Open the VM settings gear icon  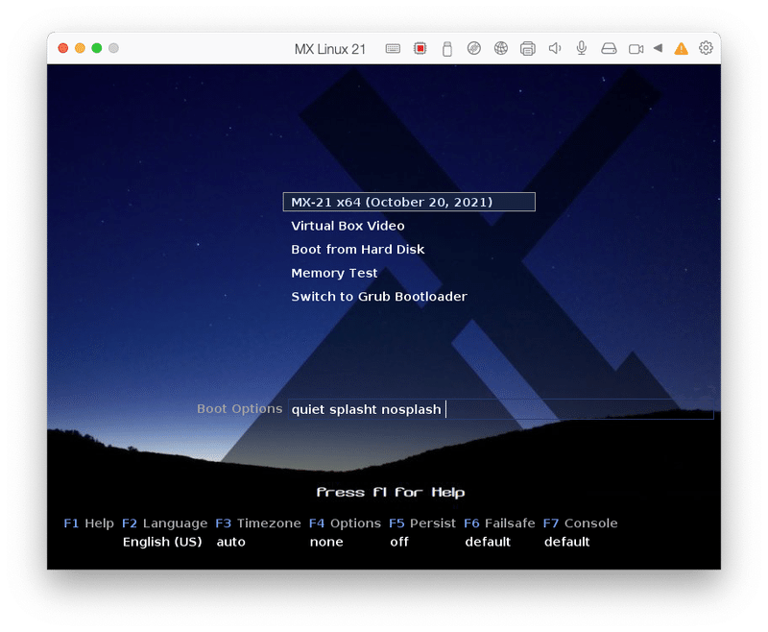pyautogui.click(x=706, y=48)
